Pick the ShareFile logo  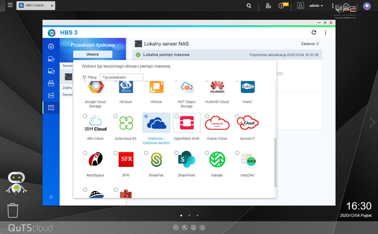(x=156, y=160)
